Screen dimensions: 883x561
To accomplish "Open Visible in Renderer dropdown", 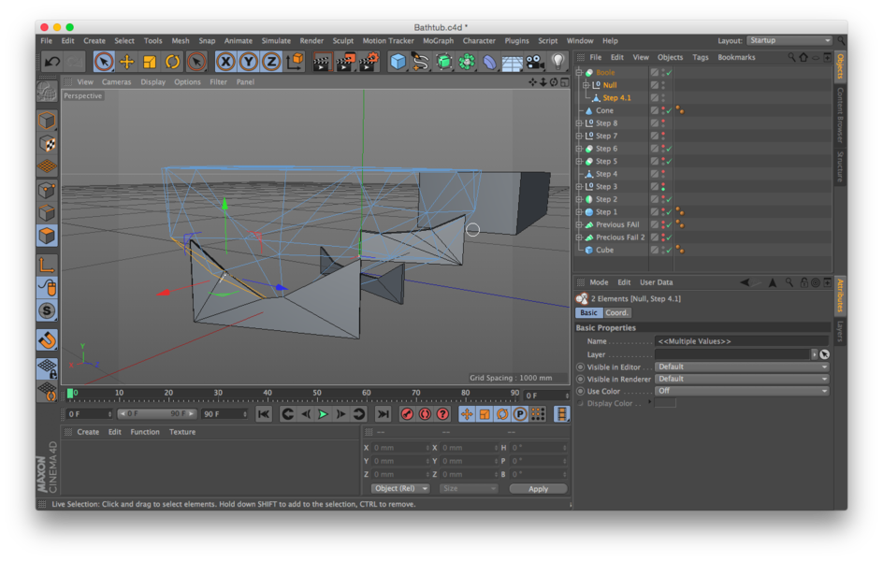I will (742, 379).
